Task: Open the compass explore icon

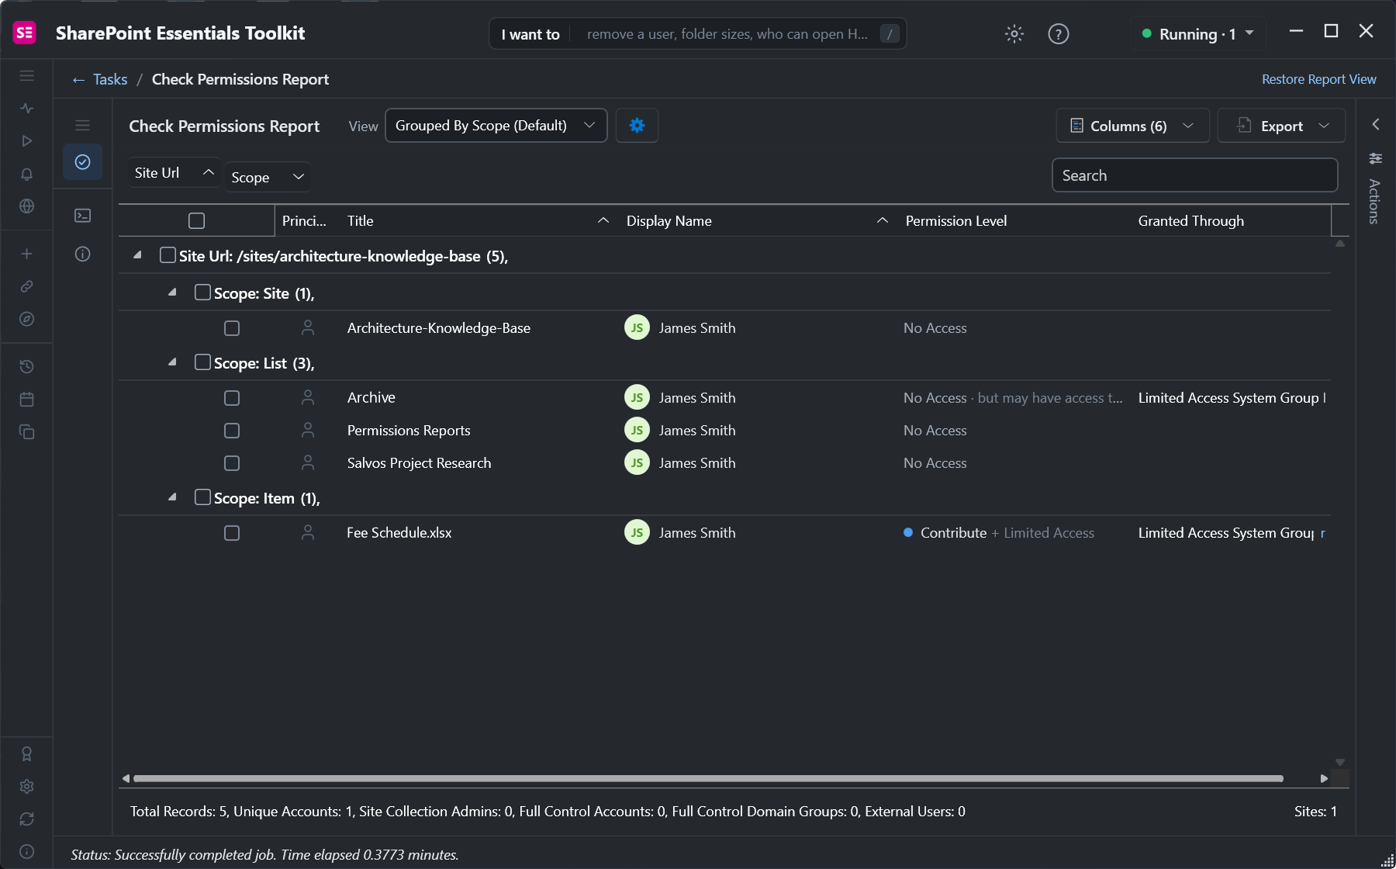Action: point(26,319)
